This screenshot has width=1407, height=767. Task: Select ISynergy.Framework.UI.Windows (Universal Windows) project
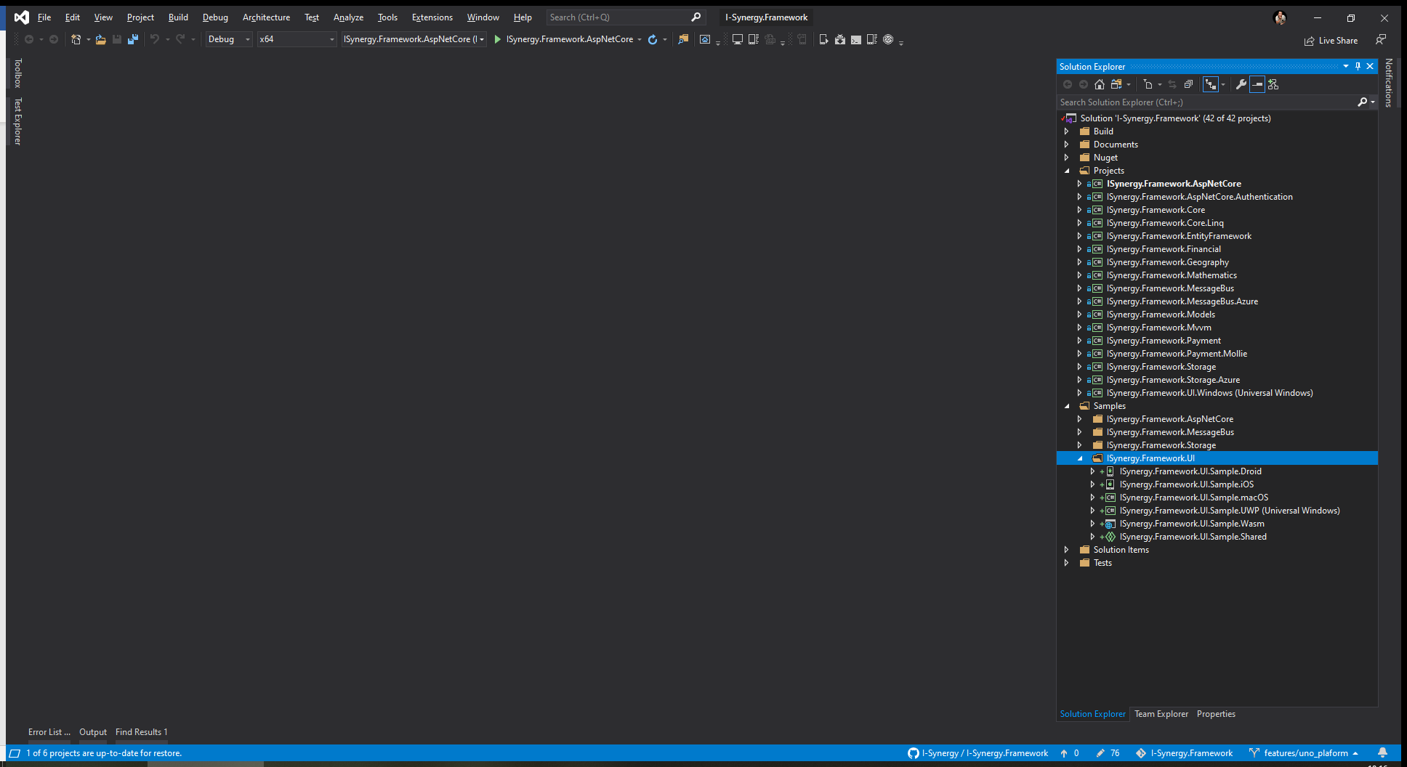click(1209, 393)
